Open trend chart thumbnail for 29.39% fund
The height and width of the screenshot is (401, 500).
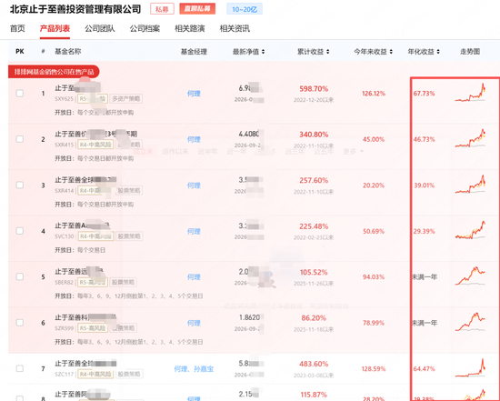pos(470,230)
